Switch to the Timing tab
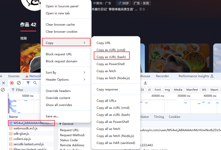 [159, 117]
